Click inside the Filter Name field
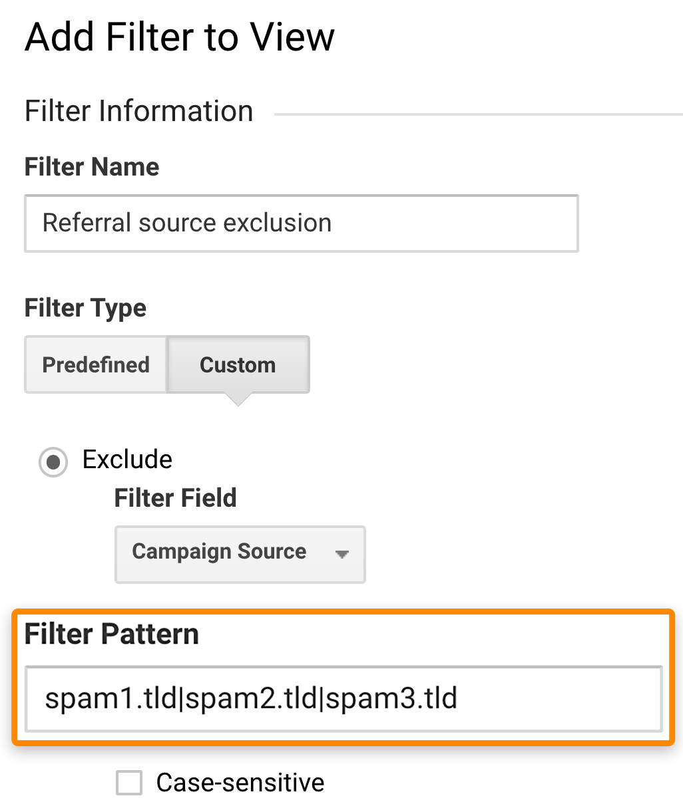Image resolution: width=683 pixels, height=810 pixels. click(x=300, y=223)
